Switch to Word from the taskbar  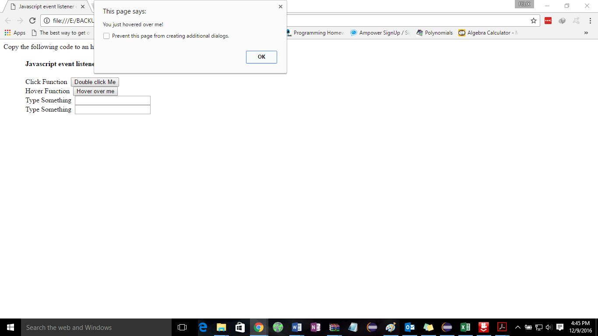point(296,327)
